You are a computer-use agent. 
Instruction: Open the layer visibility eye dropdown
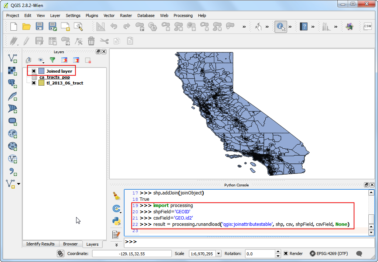pyautogui.click(x=41, y=60)
